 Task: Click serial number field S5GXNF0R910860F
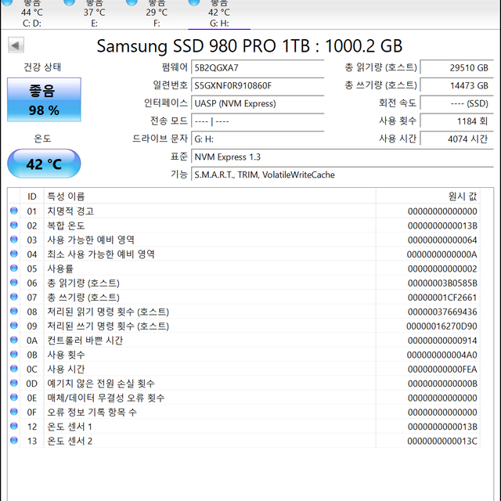258,85
